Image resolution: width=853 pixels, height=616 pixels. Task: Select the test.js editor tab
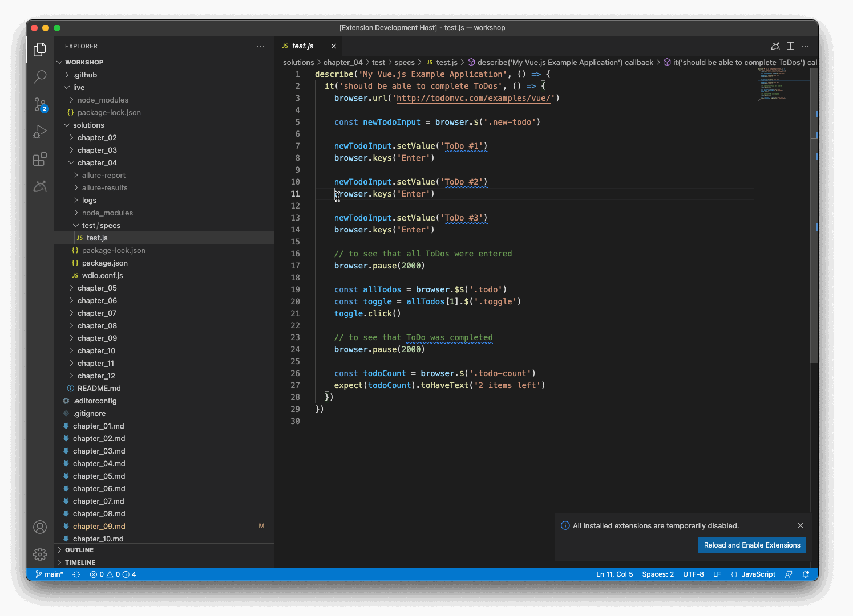302,46
